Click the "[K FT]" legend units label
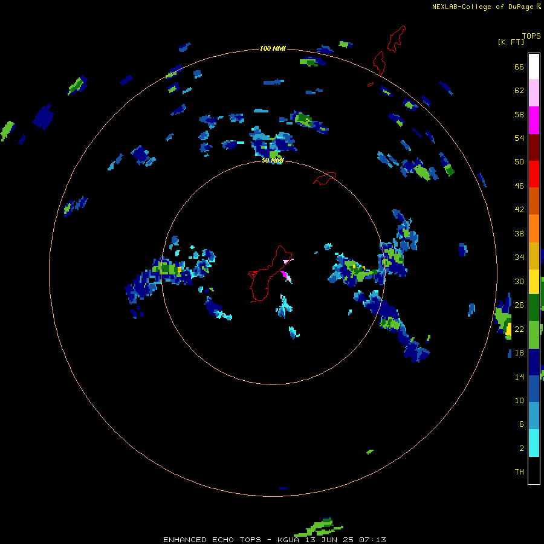The height and width of the screenshot is (544, 544). (511, 42)
